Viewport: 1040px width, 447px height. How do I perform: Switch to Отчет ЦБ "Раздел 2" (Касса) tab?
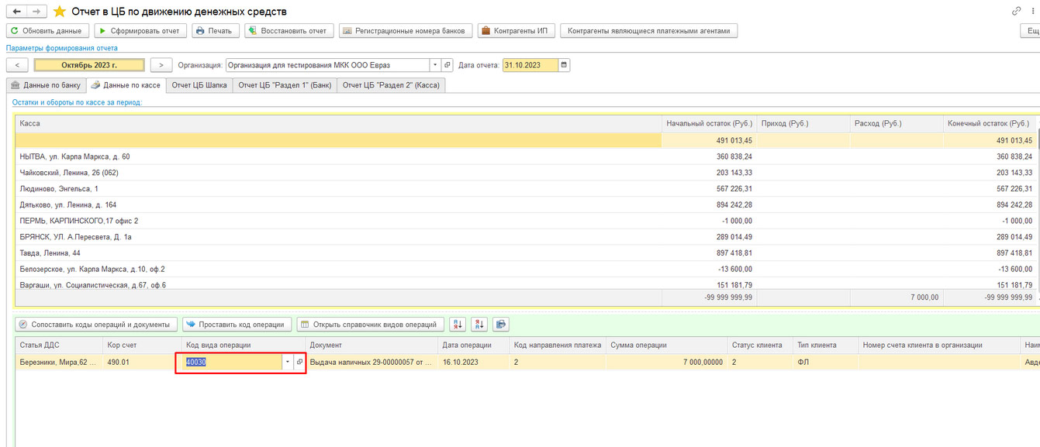tap(391, 85)
